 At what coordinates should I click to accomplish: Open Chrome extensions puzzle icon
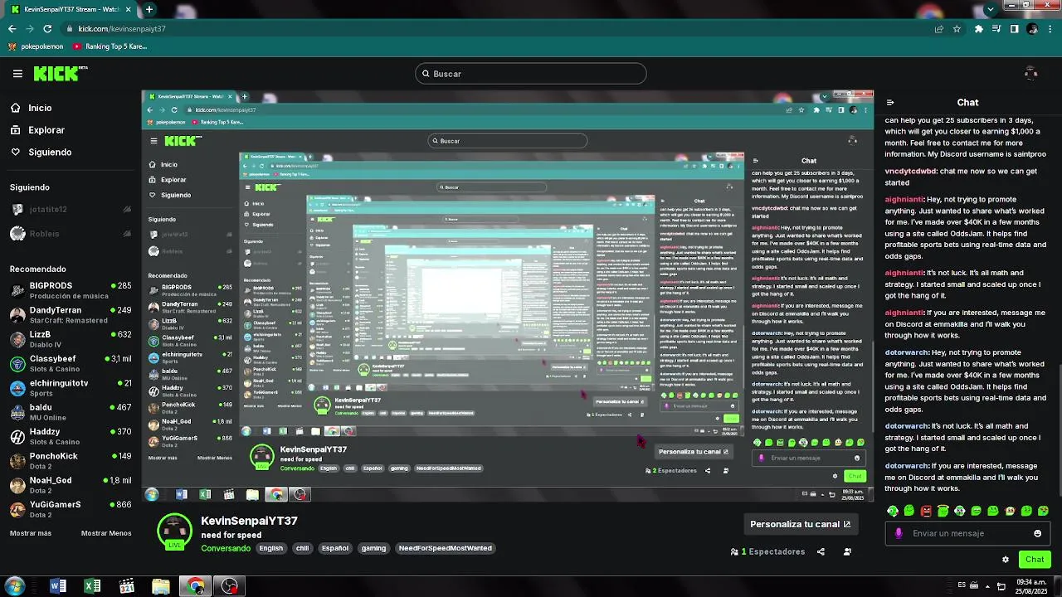tap(979, 28)
